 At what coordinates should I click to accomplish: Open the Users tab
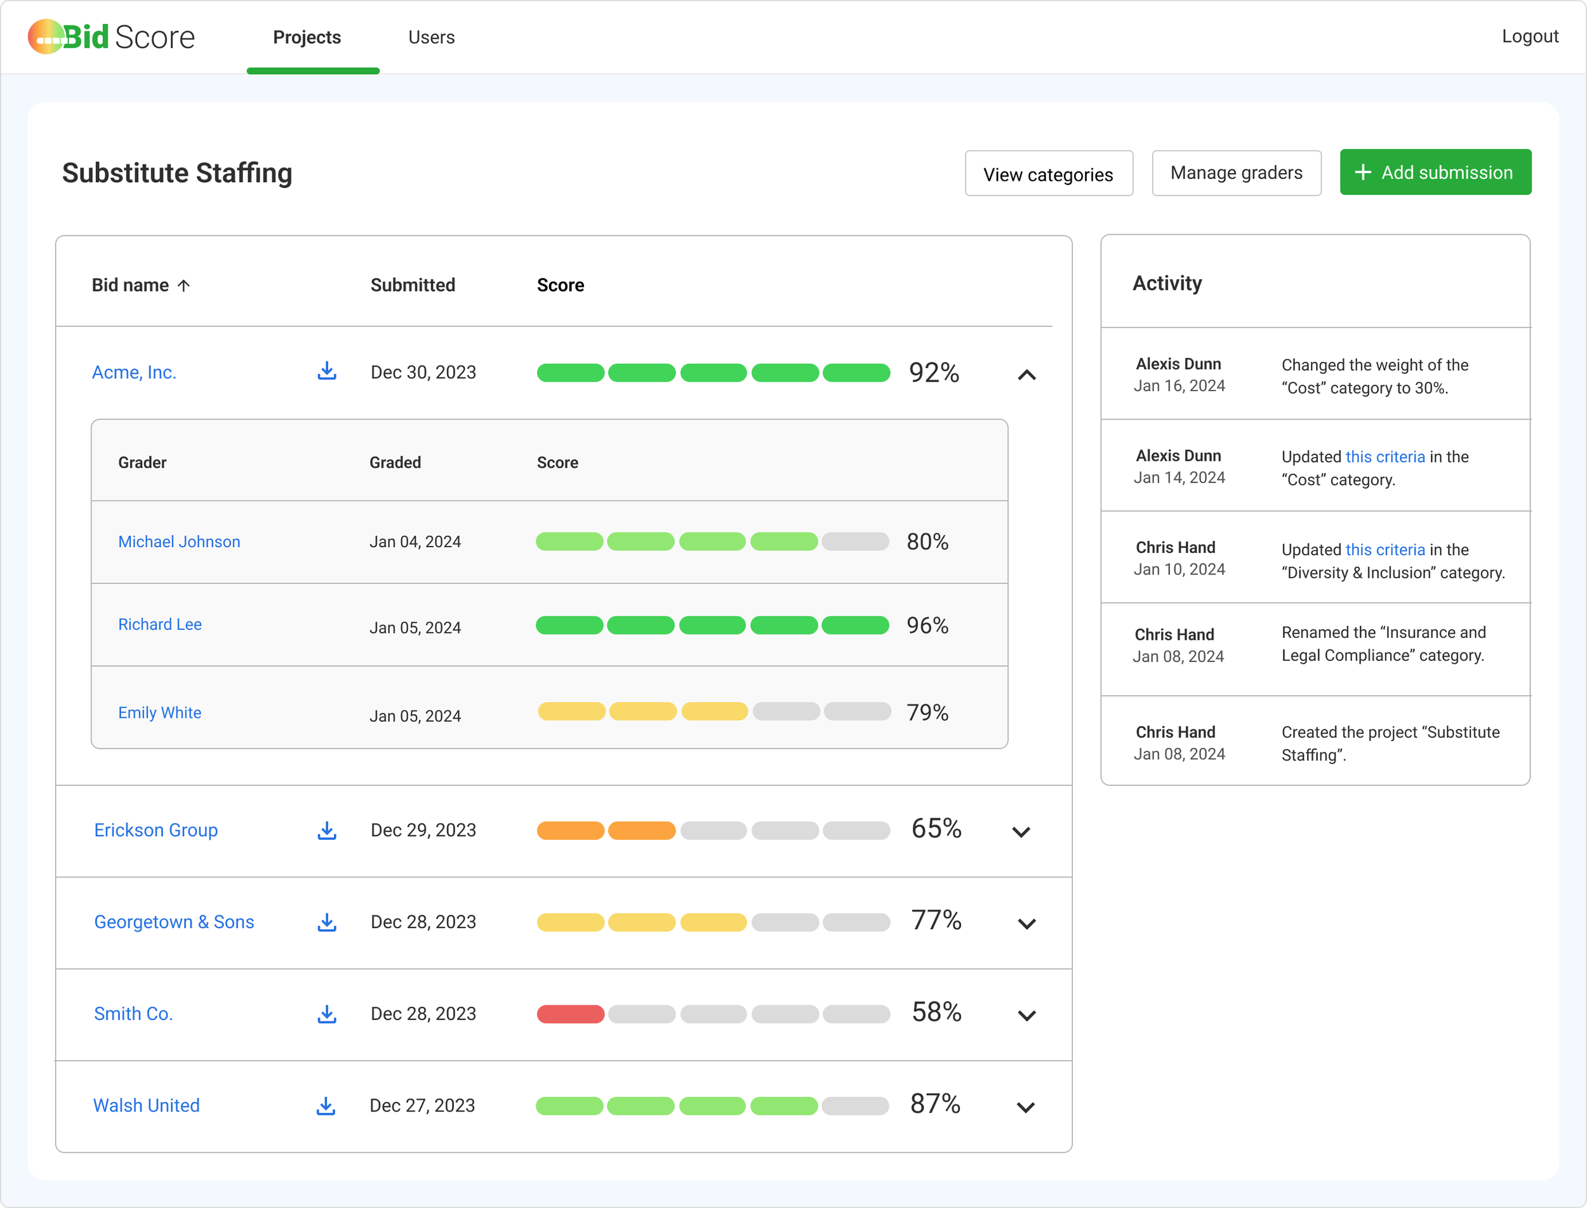click(432, 37)
